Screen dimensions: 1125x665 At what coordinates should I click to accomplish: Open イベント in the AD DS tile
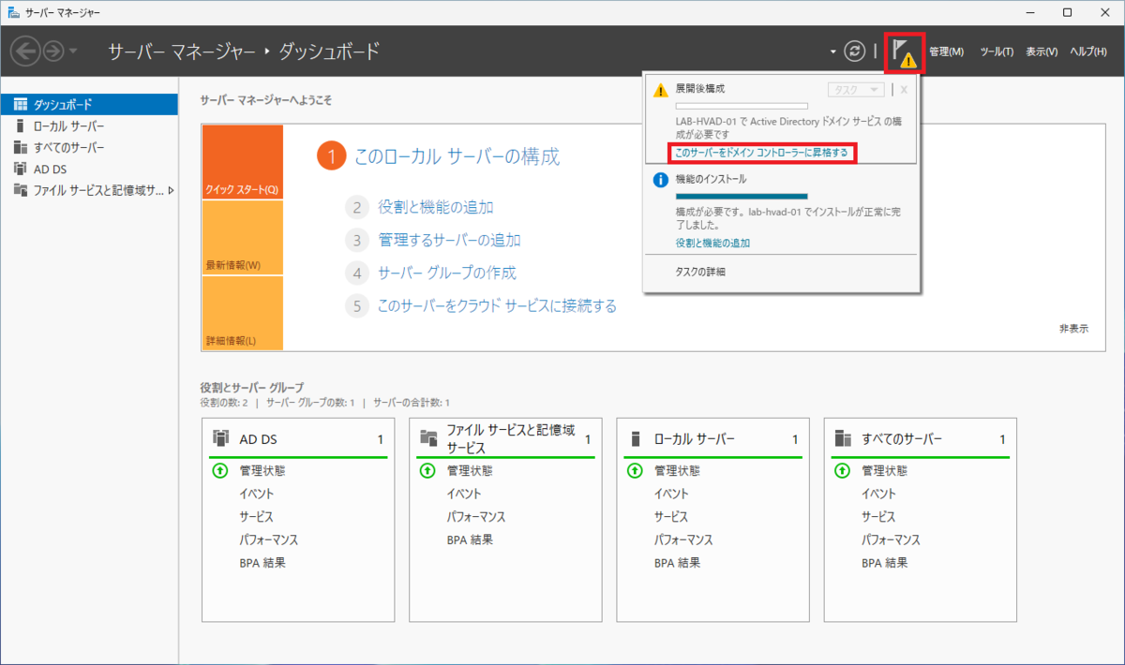(257, 494)
